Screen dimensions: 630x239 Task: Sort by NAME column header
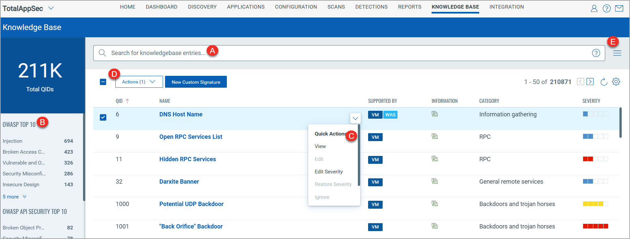pos(165,101)
